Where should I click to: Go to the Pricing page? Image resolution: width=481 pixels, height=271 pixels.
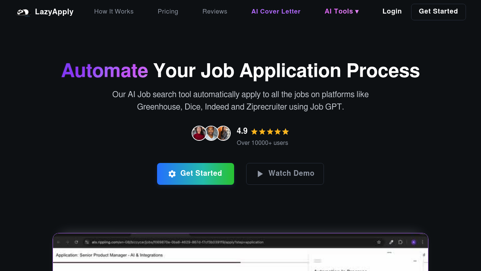point(168,12)
